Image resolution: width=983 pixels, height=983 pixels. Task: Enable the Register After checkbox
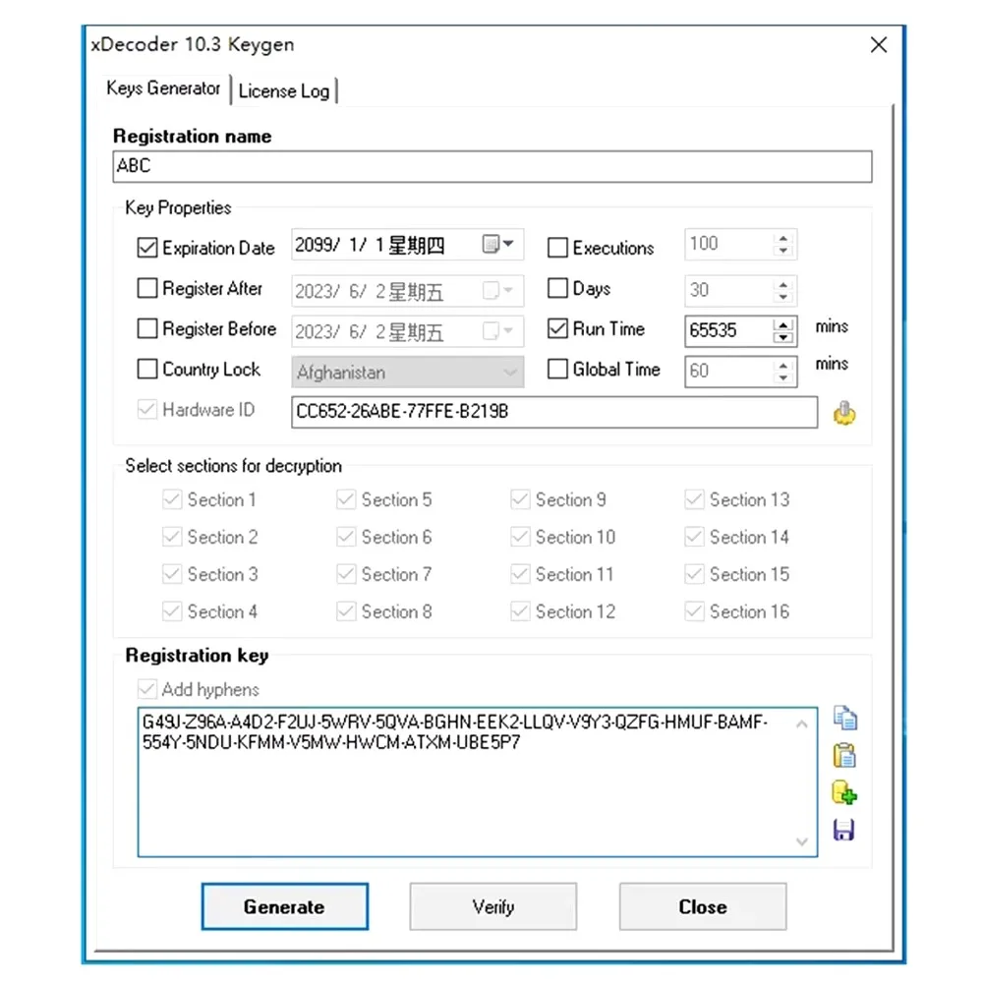(147, 289)
